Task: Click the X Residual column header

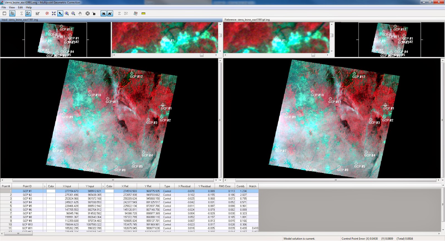Action: [x=184, y=186]
